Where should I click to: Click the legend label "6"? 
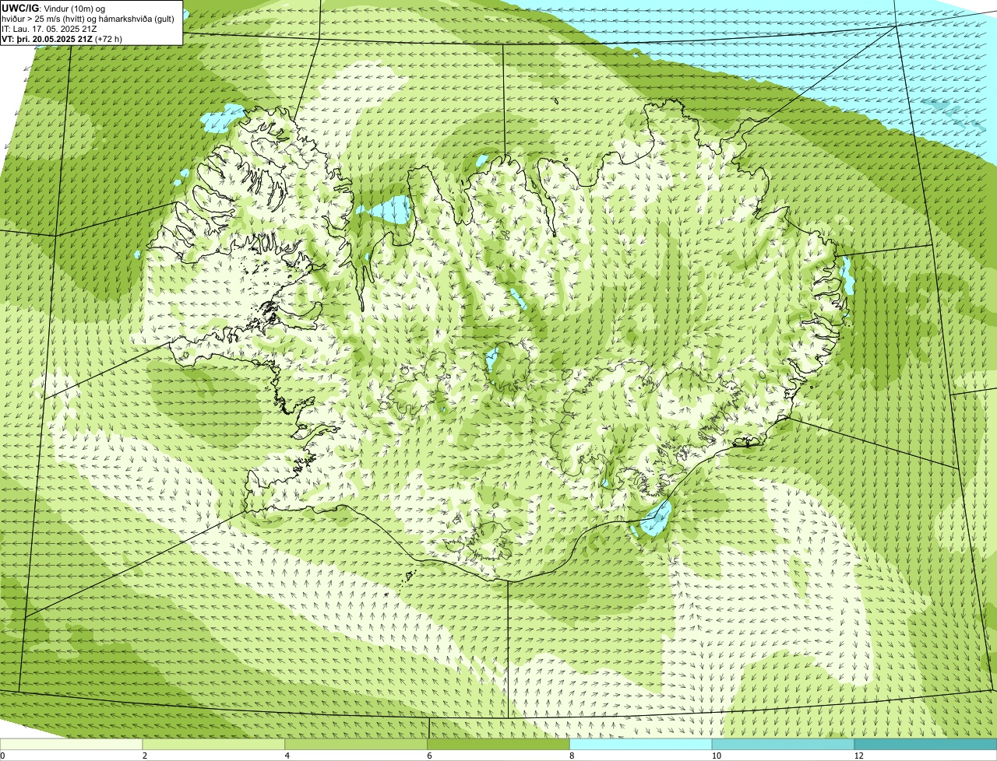[x=429, y=756]
